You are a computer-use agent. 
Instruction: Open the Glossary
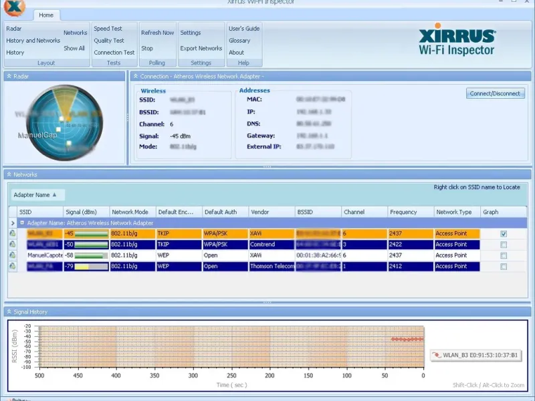[239, 41]
